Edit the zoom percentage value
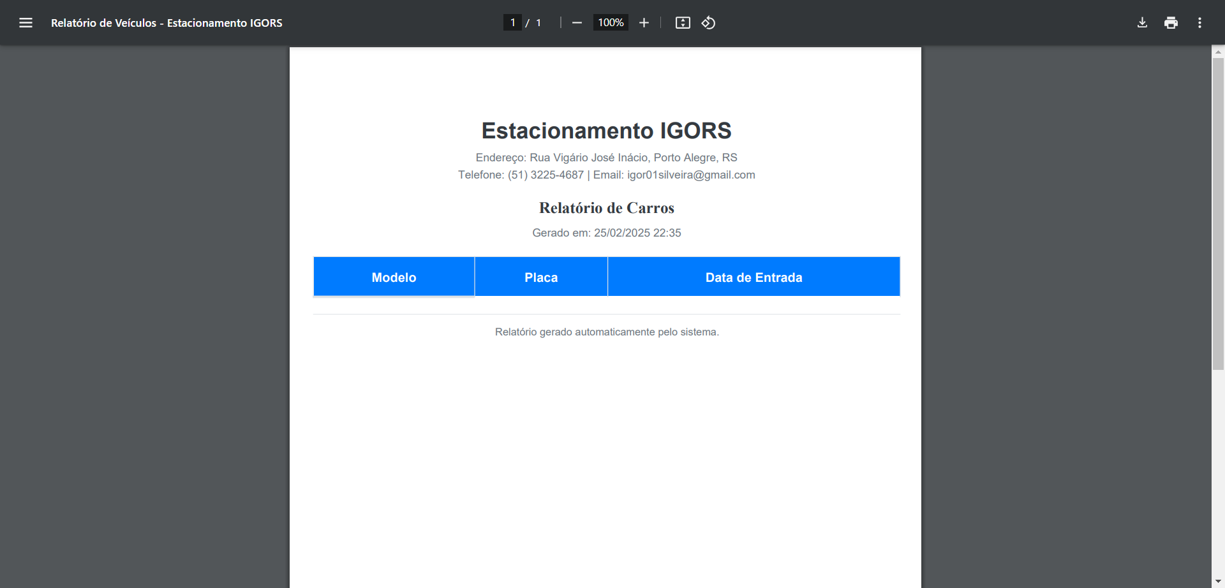Screen dimensions: 1225x588 [x=610, y=22]
